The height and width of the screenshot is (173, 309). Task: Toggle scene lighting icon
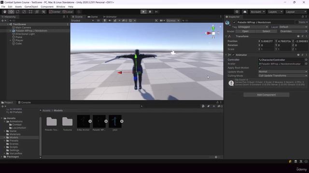tap(105, 21)
